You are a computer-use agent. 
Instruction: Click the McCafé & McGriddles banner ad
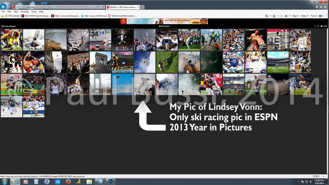click(x=164, y=21)
